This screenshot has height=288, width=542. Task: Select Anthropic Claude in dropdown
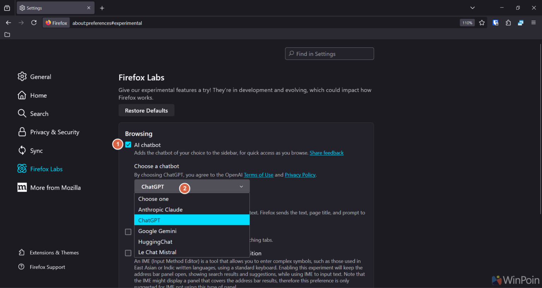pyautogui.click(x=192, y=209)
